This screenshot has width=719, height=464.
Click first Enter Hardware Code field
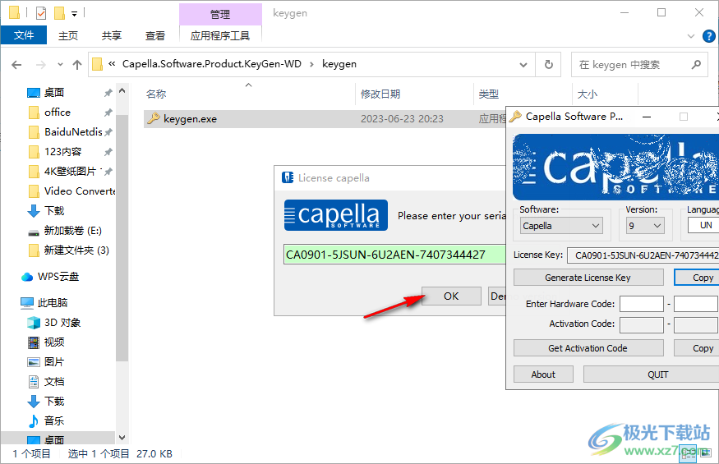pos(642,304)
